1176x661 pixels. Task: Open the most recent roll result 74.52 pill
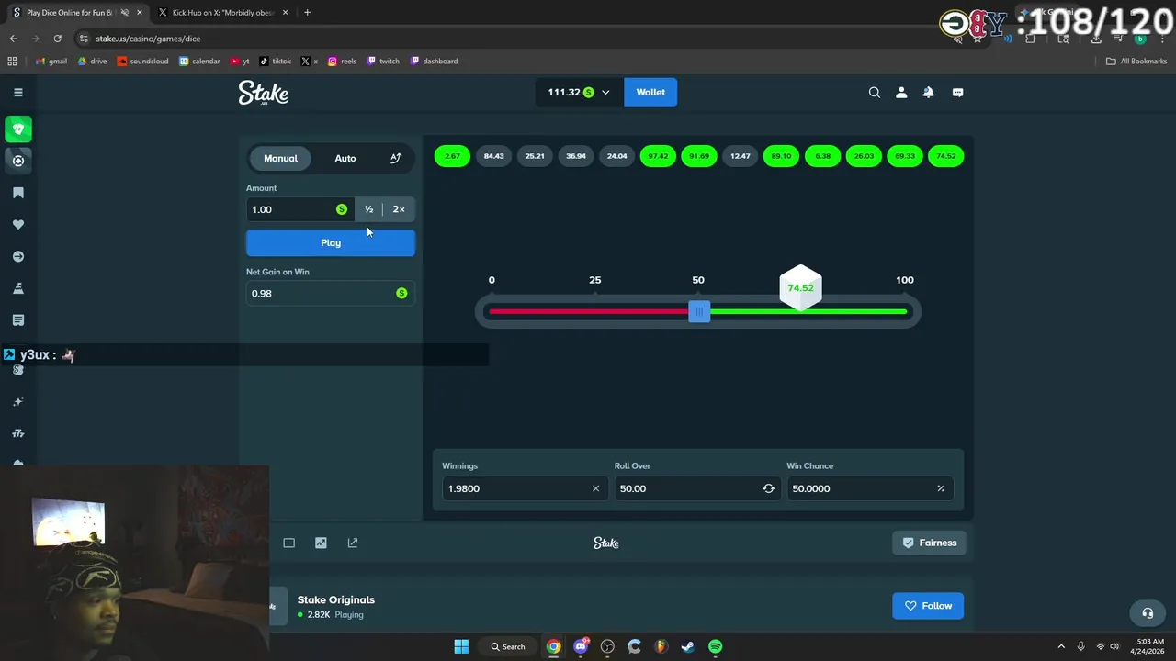[x=945, y=156]
